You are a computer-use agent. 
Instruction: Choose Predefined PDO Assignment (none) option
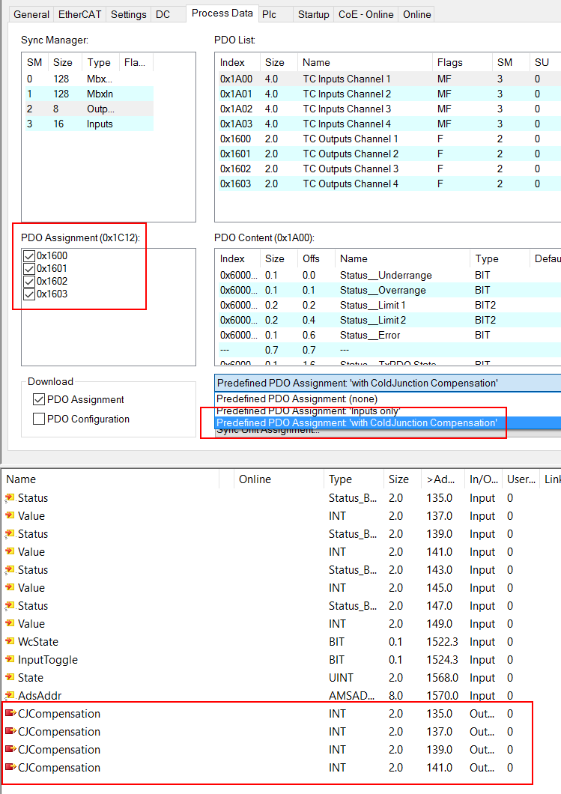coord(388,399)
